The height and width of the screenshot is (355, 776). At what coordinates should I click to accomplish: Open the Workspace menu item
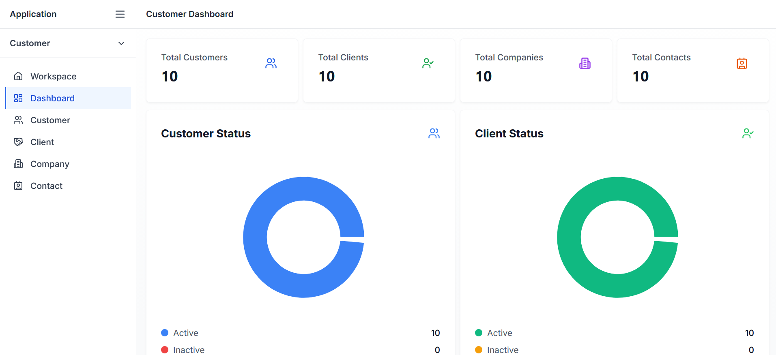tap(68, 76)
